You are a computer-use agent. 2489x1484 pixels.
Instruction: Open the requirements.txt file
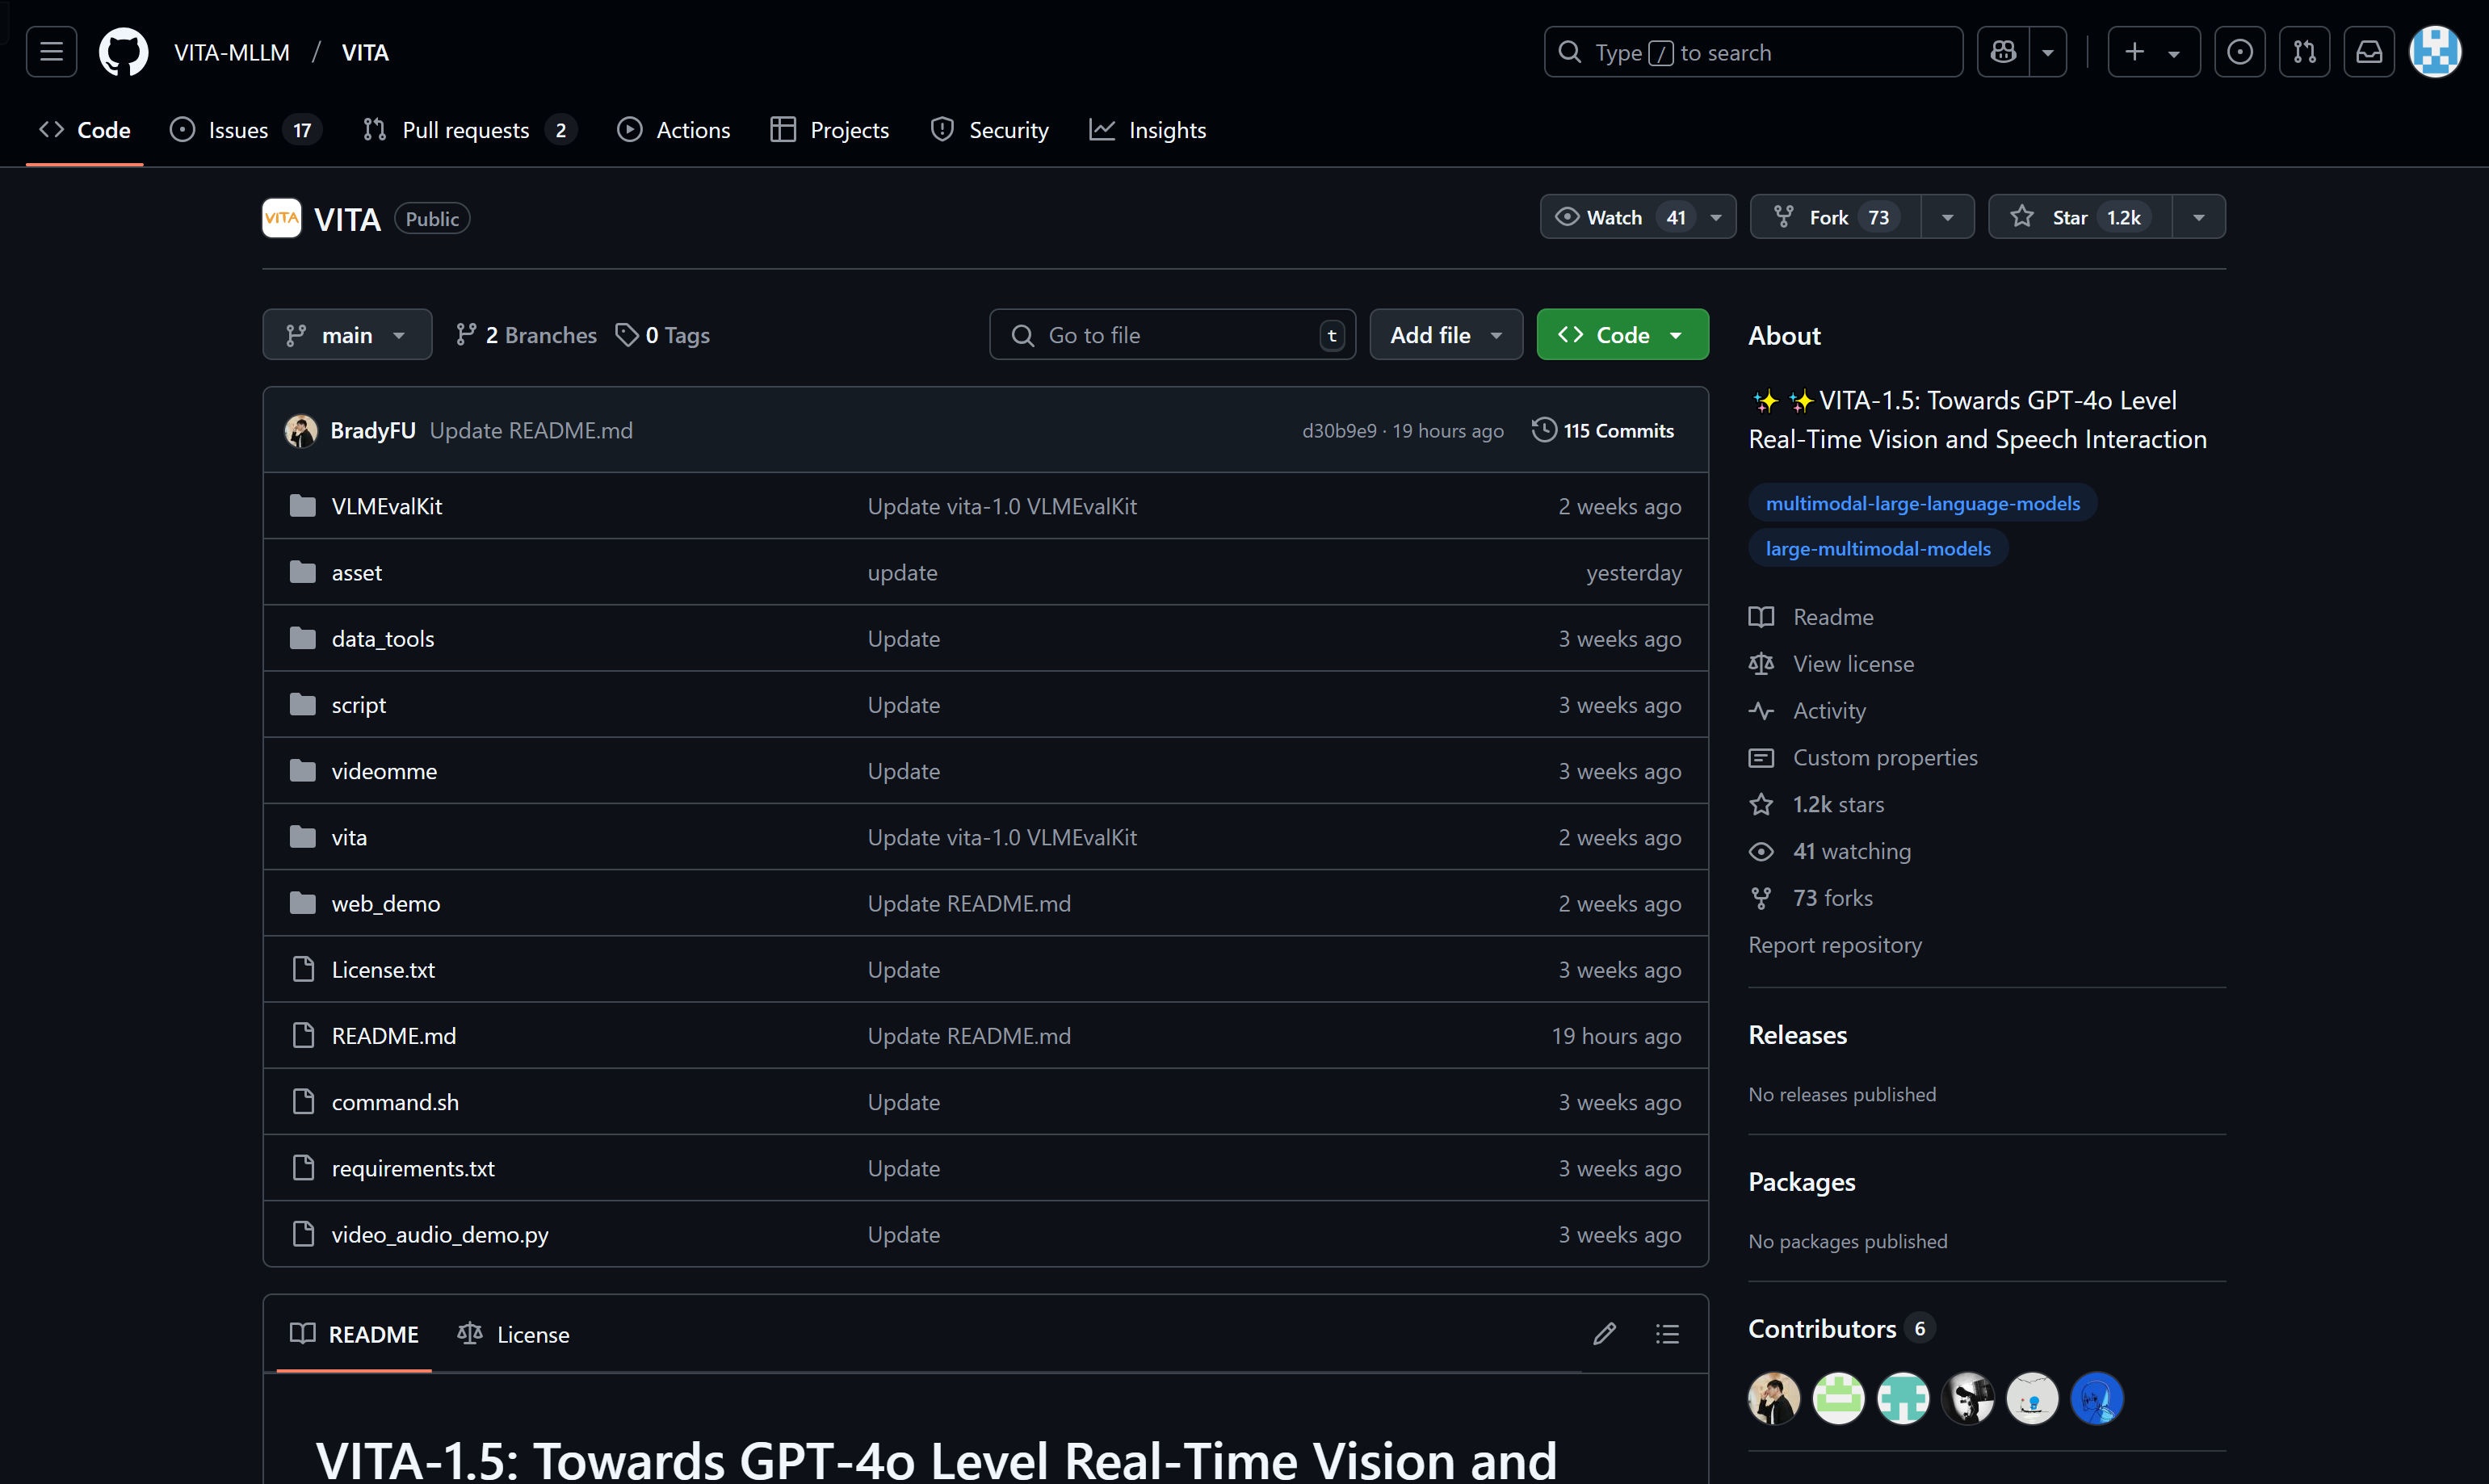pyautogui.click(x=413, y=1168)
